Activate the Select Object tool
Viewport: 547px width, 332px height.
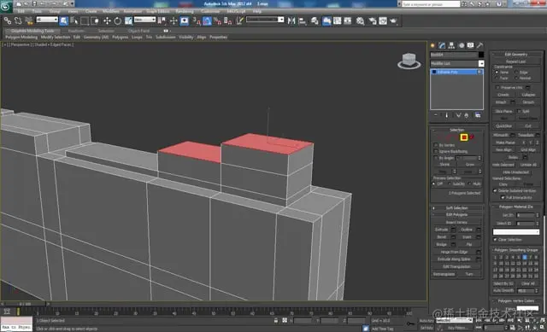coord(64,20)
